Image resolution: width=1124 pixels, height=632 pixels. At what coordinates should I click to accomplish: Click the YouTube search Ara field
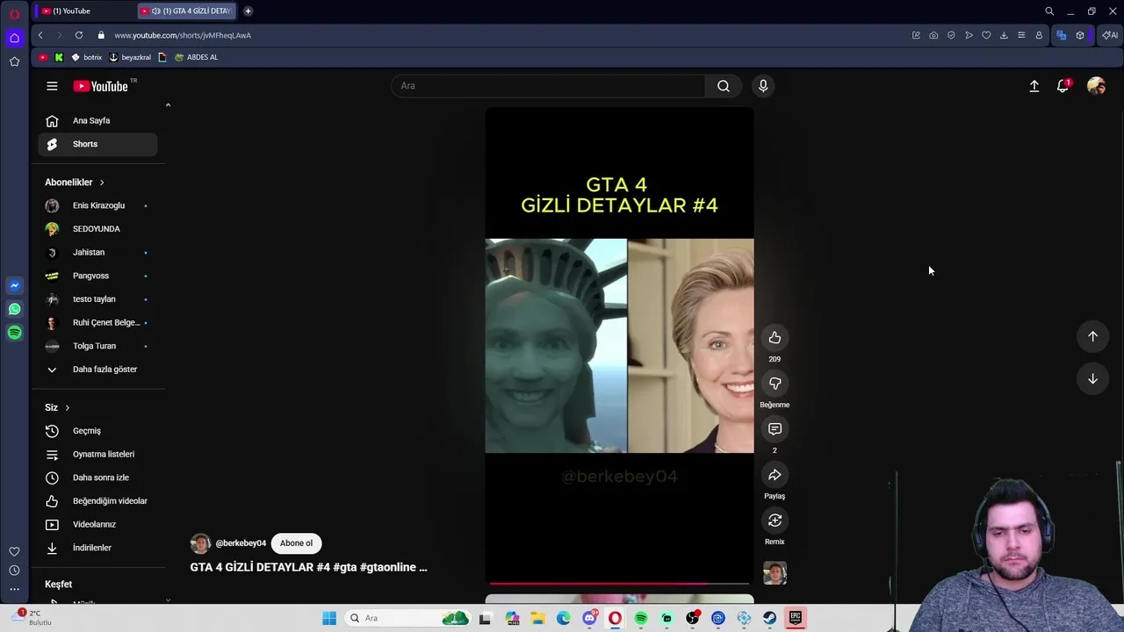[x=549, y=86]
